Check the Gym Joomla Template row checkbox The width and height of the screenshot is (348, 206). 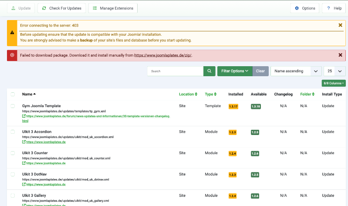13,106
